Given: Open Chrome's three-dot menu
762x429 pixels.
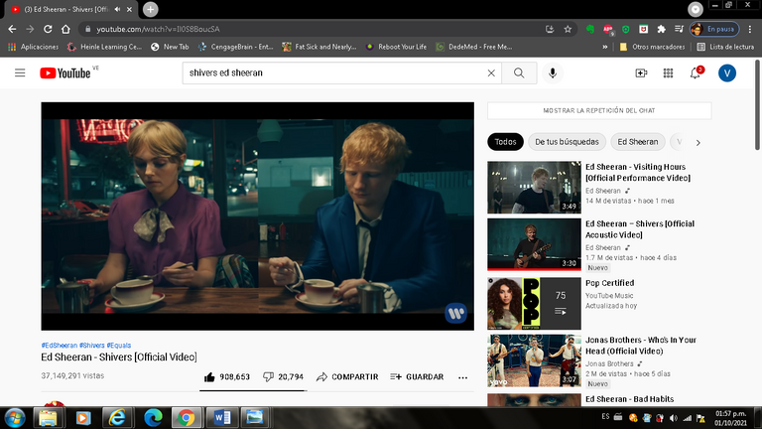Looking at the screenshot, I should point(750,29).
